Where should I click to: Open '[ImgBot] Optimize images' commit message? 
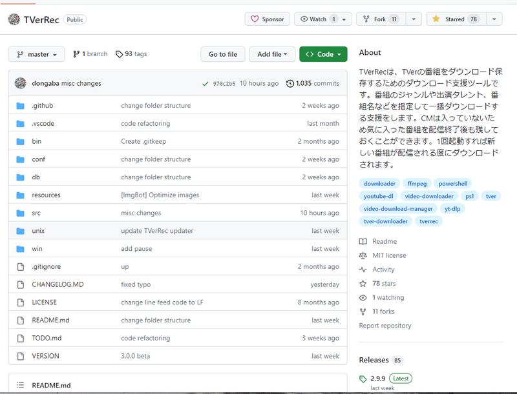[x=160, y=195]
